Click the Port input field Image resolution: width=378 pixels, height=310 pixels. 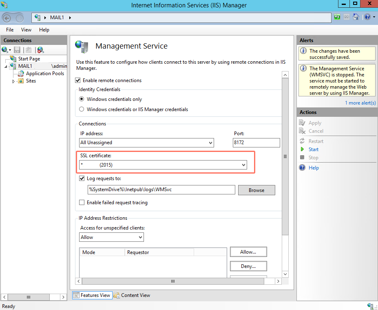point(256,143)
